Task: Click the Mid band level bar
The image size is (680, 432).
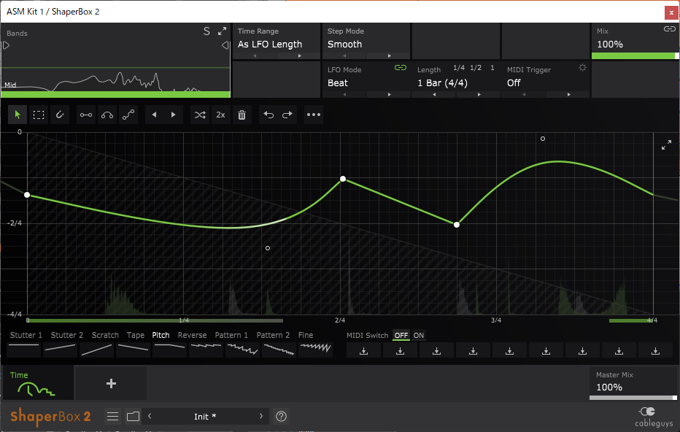Action: tap(116, 94)
